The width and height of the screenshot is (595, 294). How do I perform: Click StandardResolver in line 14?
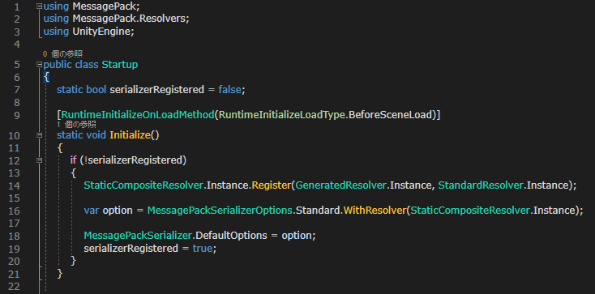click(481, 185)
